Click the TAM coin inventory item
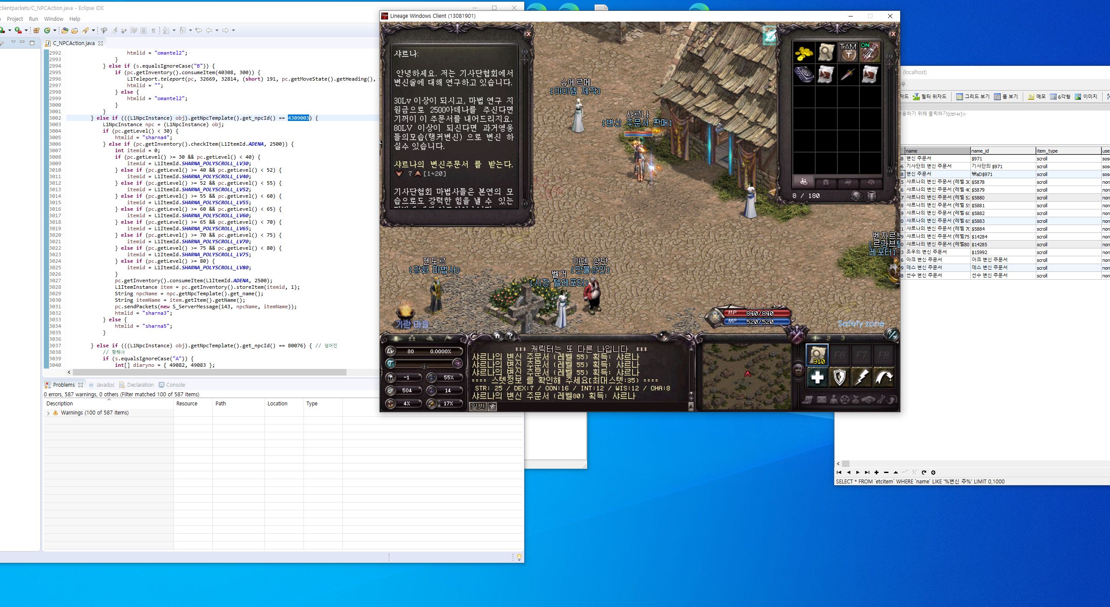Viewport: 1110px width, 607px height. pos(848,53)
